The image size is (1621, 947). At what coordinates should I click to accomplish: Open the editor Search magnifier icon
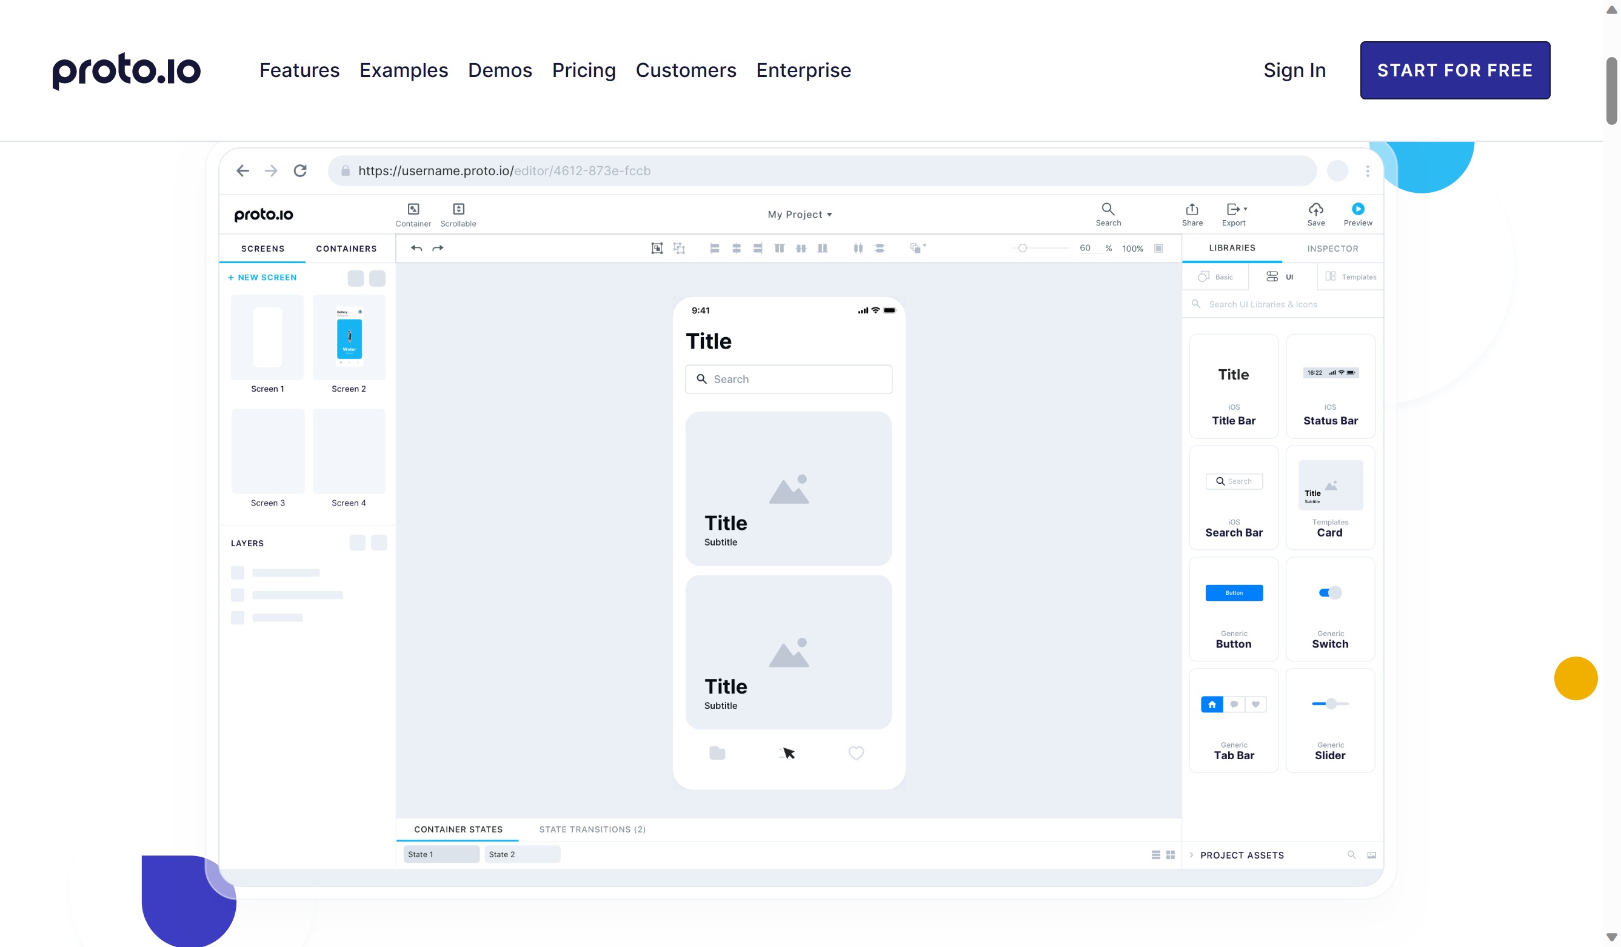tap(1108, 209)
